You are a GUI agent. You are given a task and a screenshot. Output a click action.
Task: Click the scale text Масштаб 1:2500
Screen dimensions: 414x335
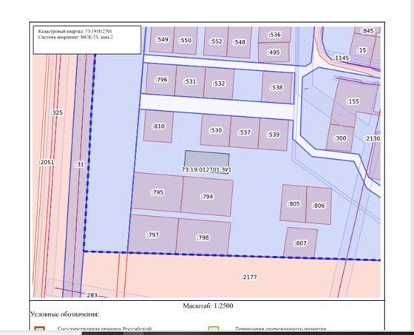208,306
